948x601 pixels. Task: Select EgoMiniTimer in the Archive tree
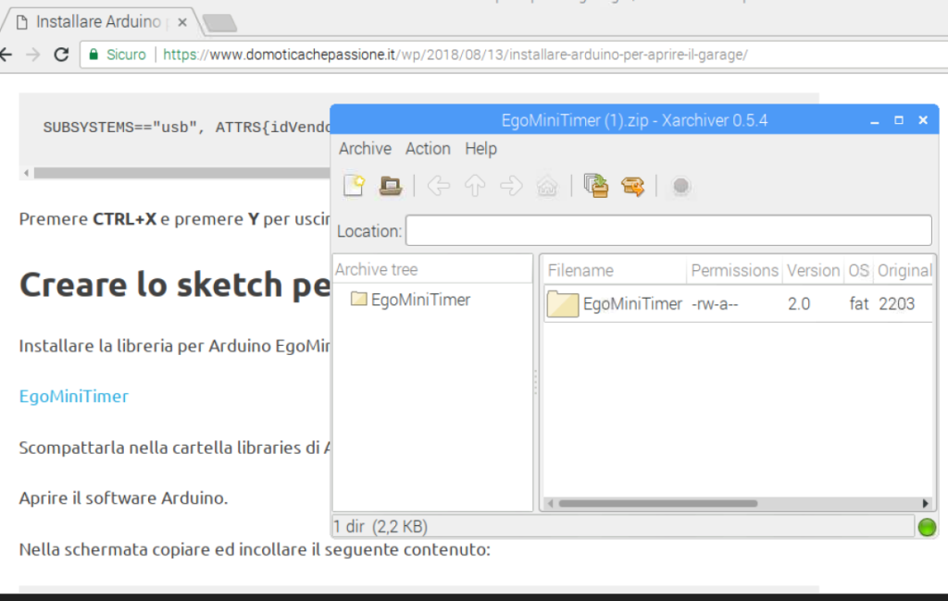420,300
